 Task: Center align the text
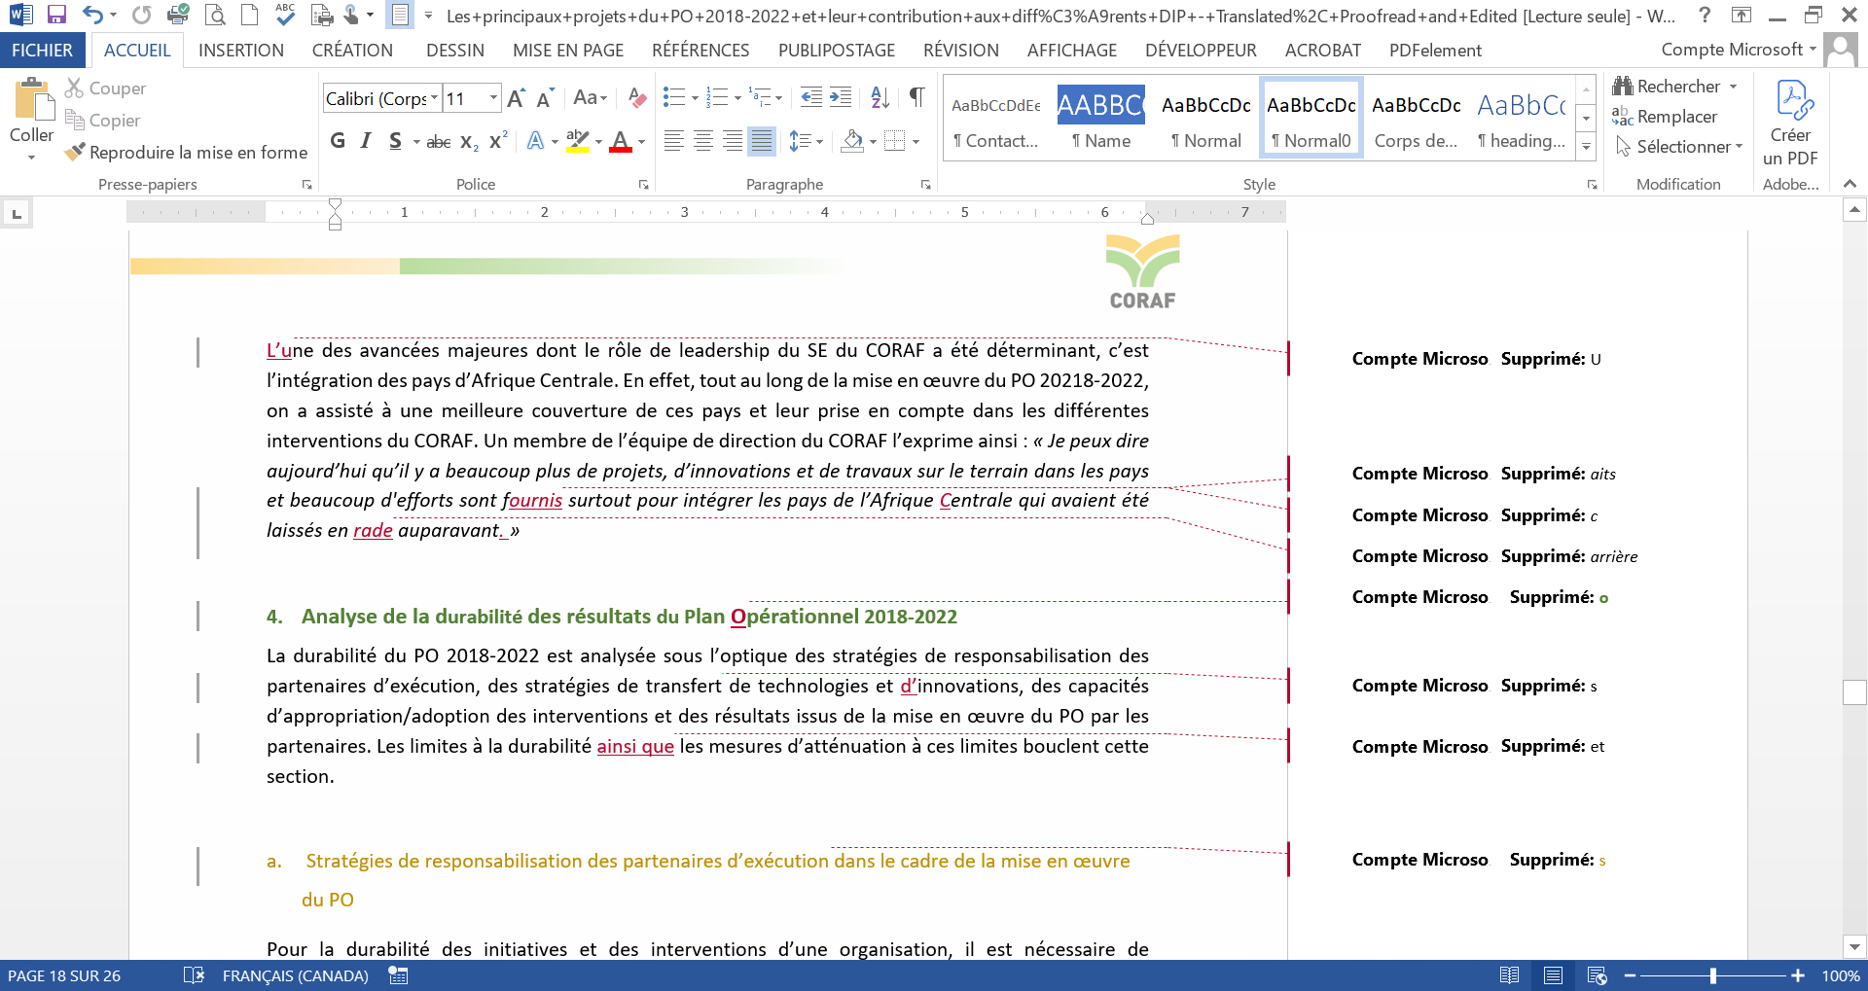702,141
